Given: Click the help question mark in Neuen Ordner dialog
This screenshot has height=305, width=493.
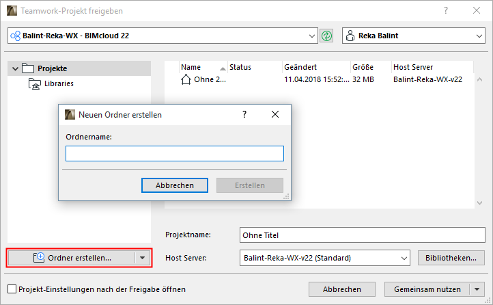Looking at the screenshot, I should tap(244, 114).
